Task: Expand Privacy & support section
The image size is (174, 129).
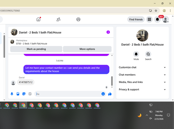Action: click(x=142, y=90)
